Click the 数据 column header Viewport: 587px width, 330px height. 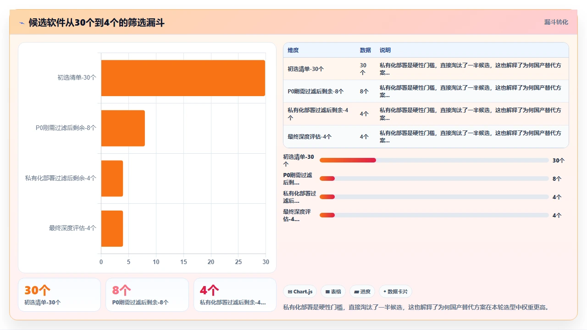(x=365, y=50)
